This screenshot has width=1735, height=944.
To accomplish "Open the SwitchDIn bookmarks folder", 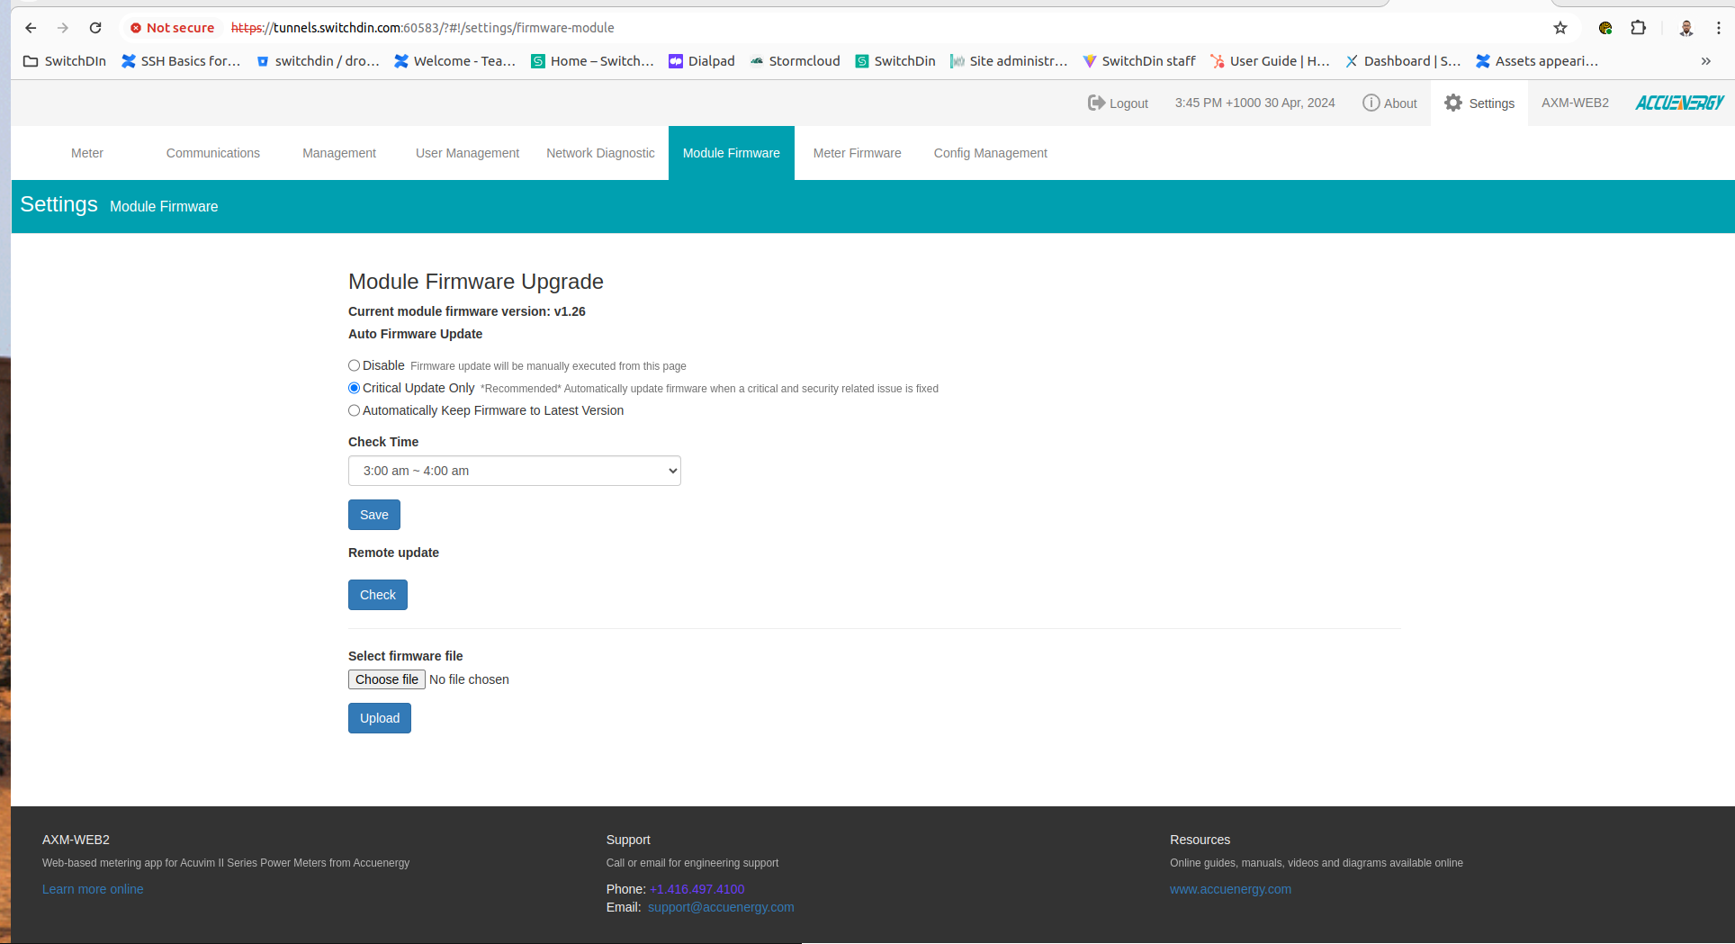I will tap(65, 61).
